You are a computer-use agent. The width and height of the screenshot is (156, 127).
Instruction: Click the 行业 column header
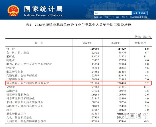coord(39,43)
